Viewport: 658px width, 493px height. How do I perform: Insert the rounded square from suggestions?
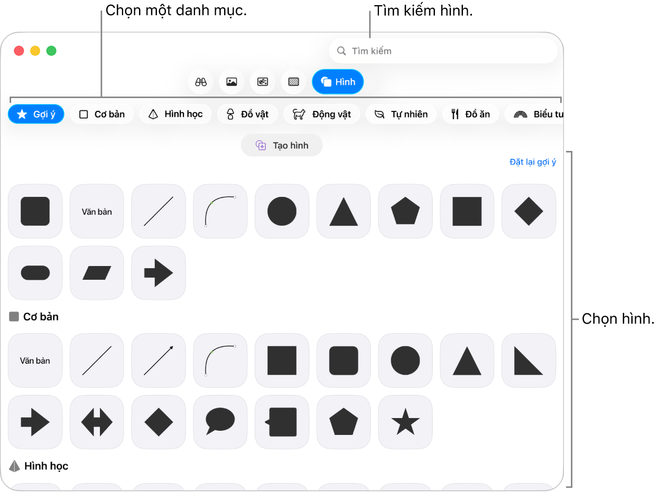tap(35, 211)
